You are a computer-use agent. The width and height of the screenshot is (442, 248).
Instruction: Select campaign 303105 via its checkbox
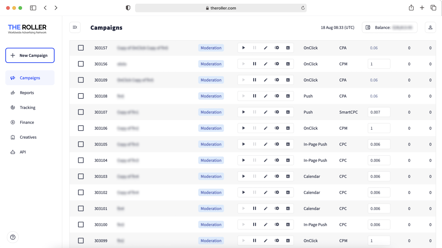[81, 144]
